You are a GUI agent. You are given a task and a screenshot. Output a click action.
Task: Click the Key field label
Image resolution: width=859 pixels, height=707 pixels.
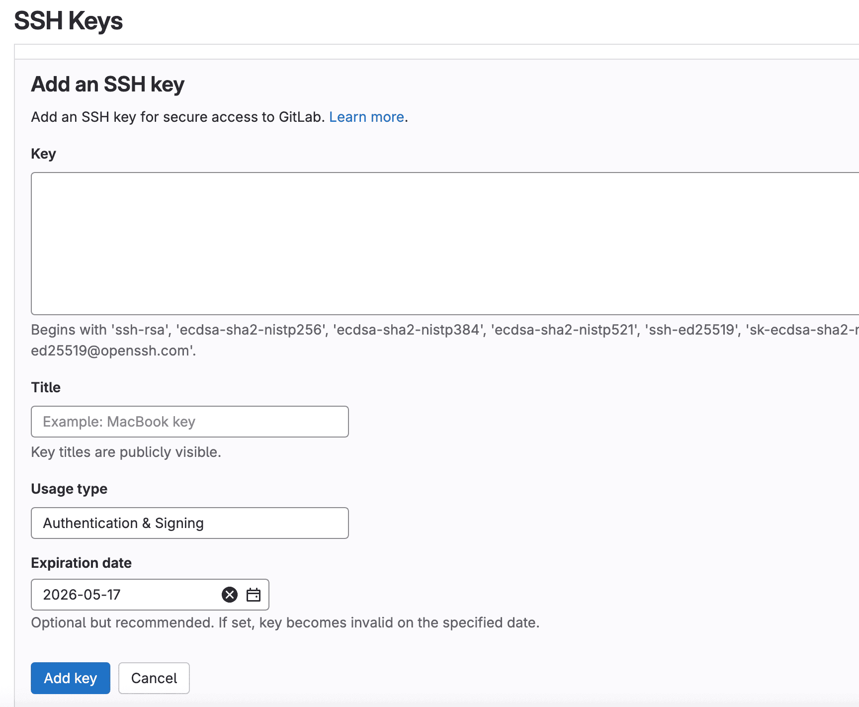(x=43, y=154)
